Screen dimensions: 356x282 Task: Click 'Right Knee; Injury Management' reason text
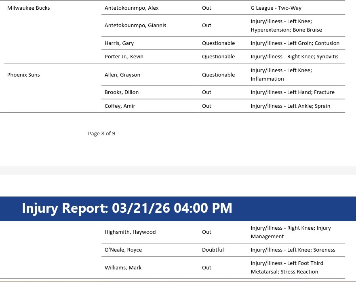291,233
